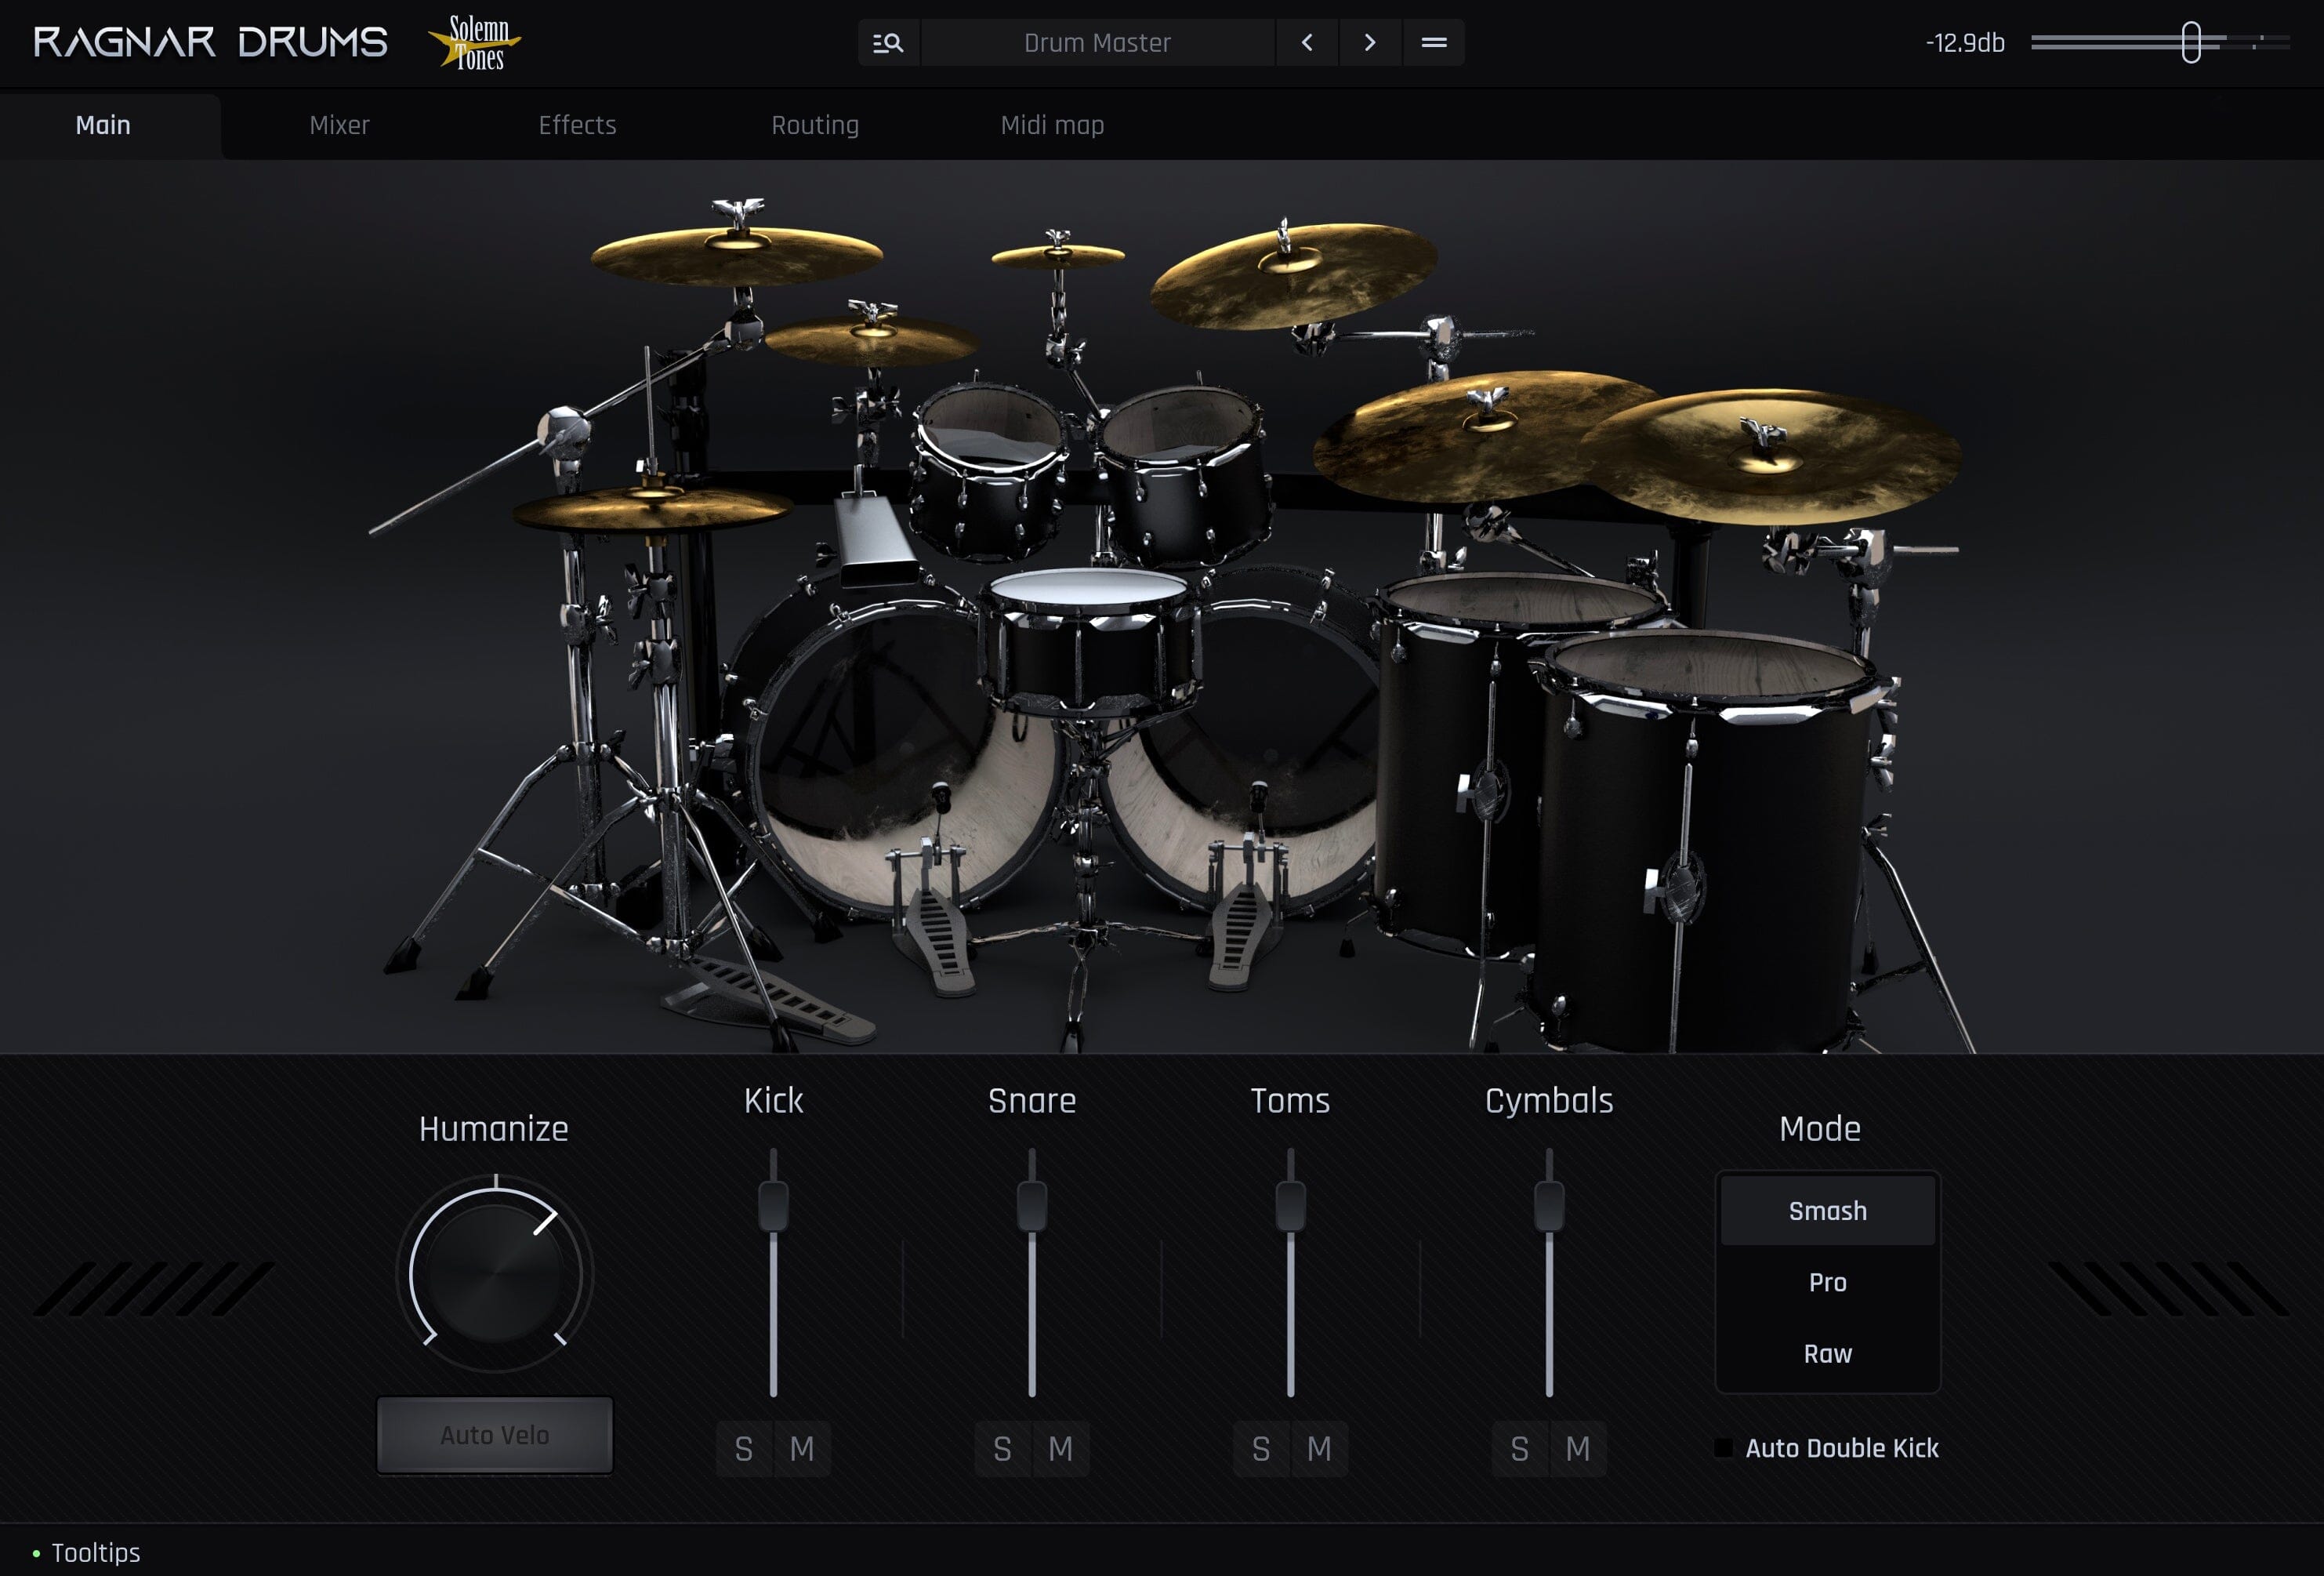The image size is (2324, 1576).
Task: Mute the Cymbals channel
Action: point(1578,1448)
